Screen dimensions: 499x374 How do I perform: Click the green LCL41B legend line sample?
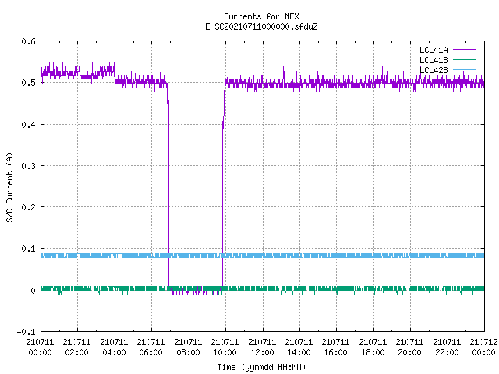pyautogui.click(x=464, y=59)
